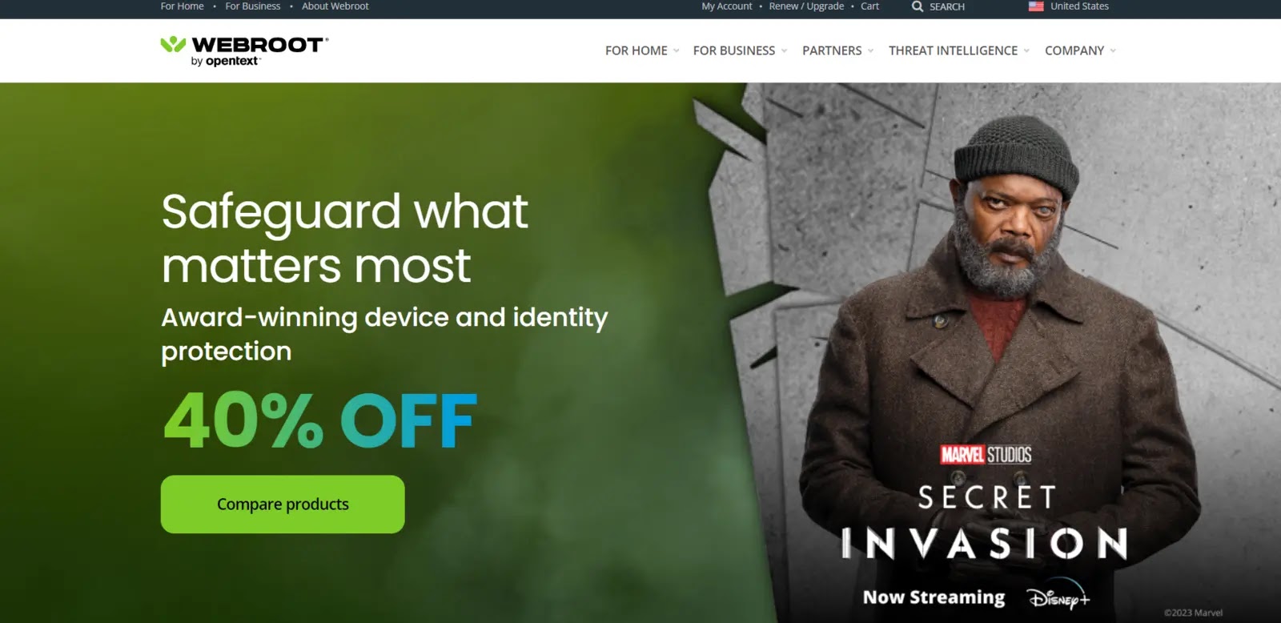This screenshot has width=1281, height=623.
Task: Select the top bar For Business link
Action: pos(253,6)
